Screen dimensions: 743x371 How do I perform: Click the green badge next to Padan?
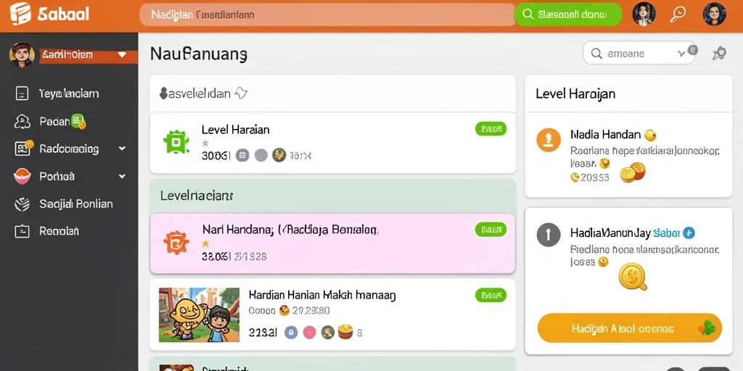[x=78, y=122]
